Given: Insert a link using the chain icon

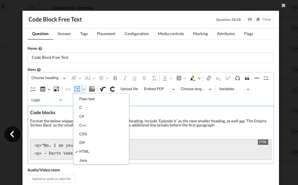Looking at the screenshot, I should point(208,78).
